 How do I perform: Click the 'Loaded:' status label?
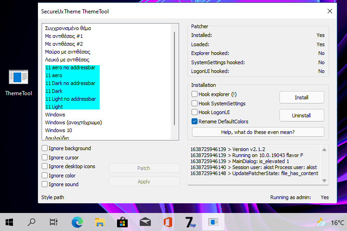(x=200, y=44)
